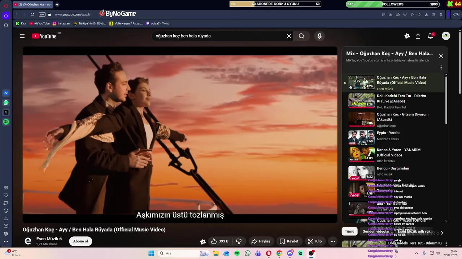Toggle the VPN badge in address bar
The width and height of the screenshot is (462, 259).
coord(42,14)
